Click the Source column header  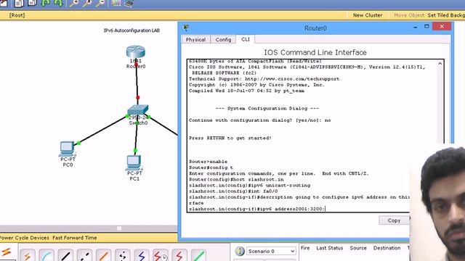coord(358,248)
